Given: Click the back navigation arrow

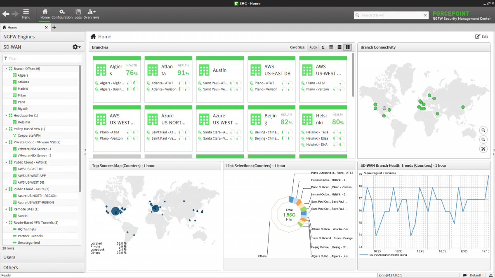Looking at the screenshot, I should click(x=6, y=14).
